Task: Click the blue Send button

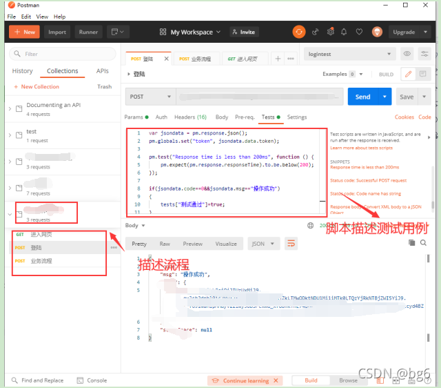Action: 363,97
